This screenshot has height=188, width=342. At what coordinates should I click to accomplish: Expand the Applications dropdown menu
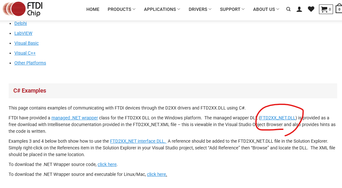pos(162,9)
